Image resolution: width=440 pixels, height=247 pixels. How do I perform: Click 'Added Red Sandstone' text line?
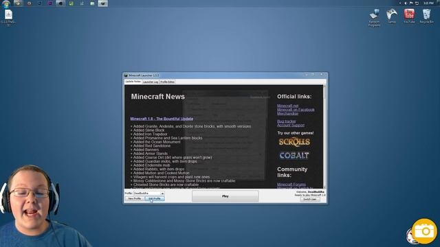[x=152, y=145]
